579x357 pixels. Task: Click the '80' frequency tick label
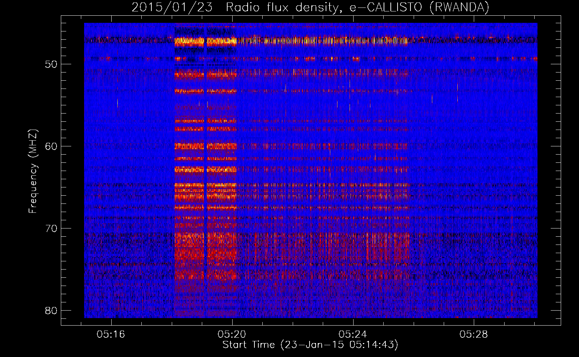(51, 311)
